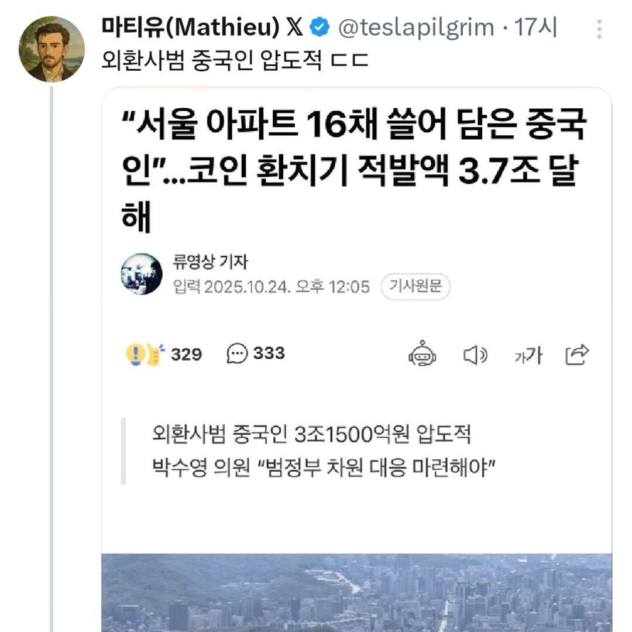Screen dimensions: 632x632
Task: Click the share icon on the article card
Action: [578, 355]
